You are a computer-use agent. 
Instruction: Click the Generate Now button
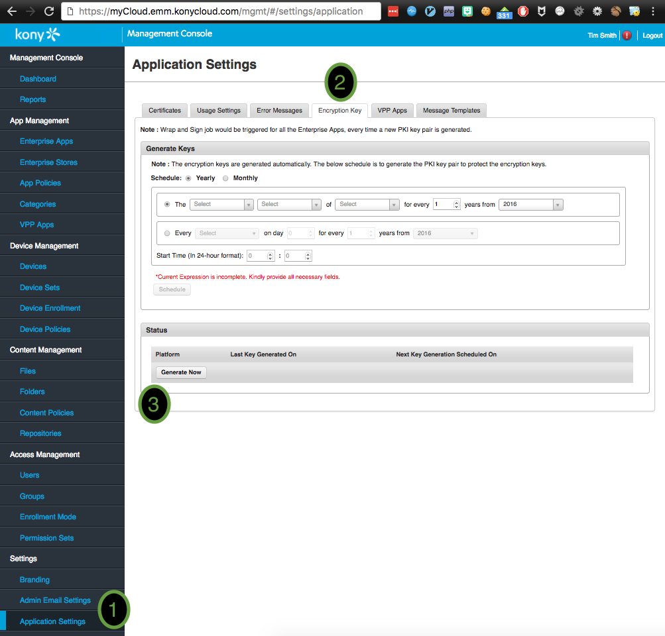coord(181,372)
